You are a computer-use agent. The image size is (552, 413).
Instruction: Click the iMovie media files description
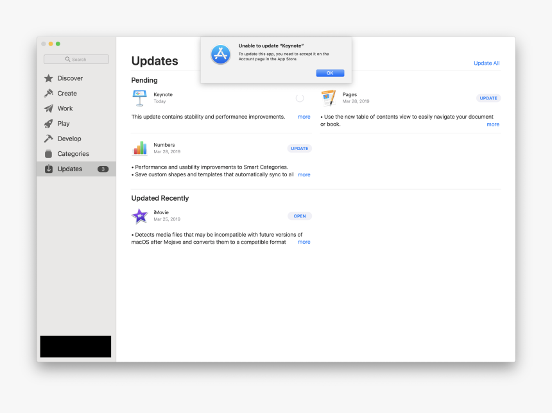[217, 238]
